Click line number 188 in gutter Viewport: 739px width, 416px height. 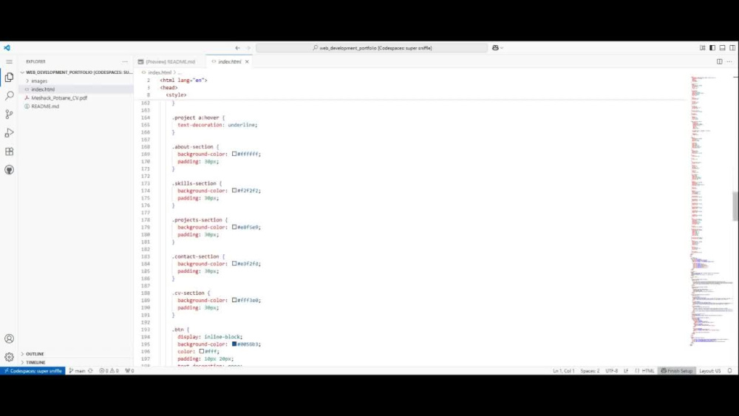click(146, 293)
